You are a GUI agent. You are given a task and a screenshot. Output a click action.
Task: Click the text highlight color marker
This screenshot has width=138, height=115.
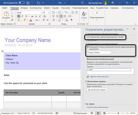pos(25,20)
